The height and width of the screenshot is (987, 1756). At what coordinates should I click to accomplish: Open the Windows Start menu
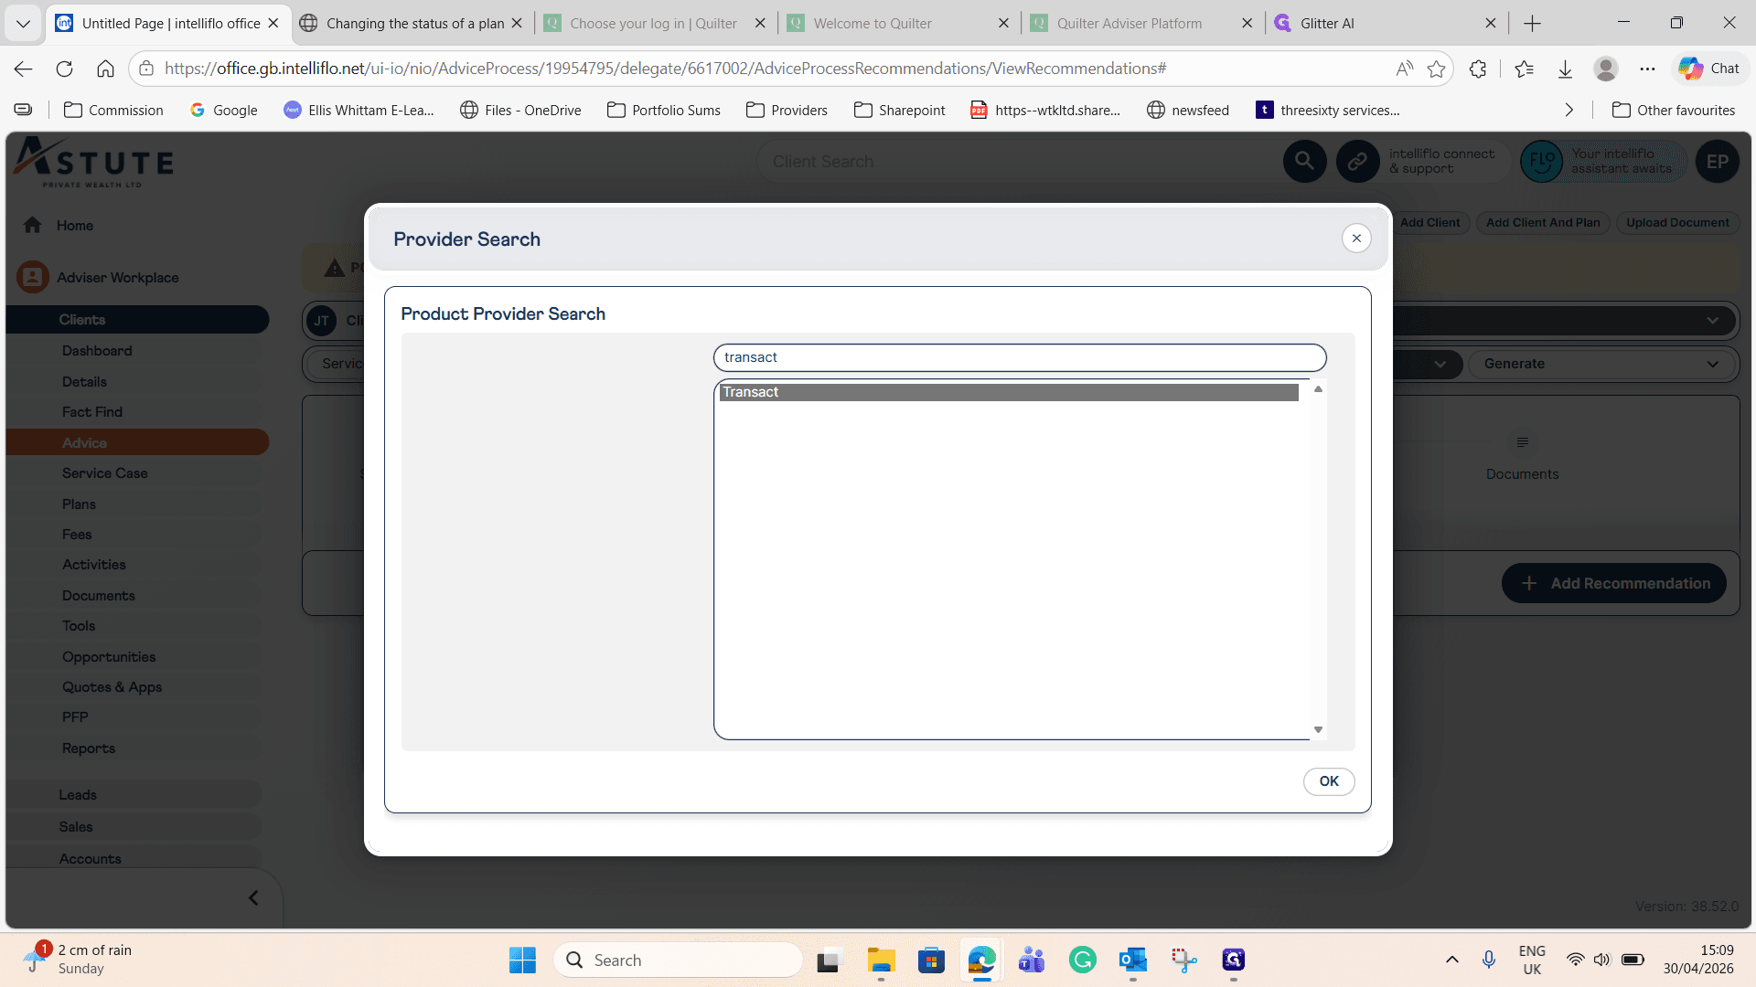click(522, 960)
